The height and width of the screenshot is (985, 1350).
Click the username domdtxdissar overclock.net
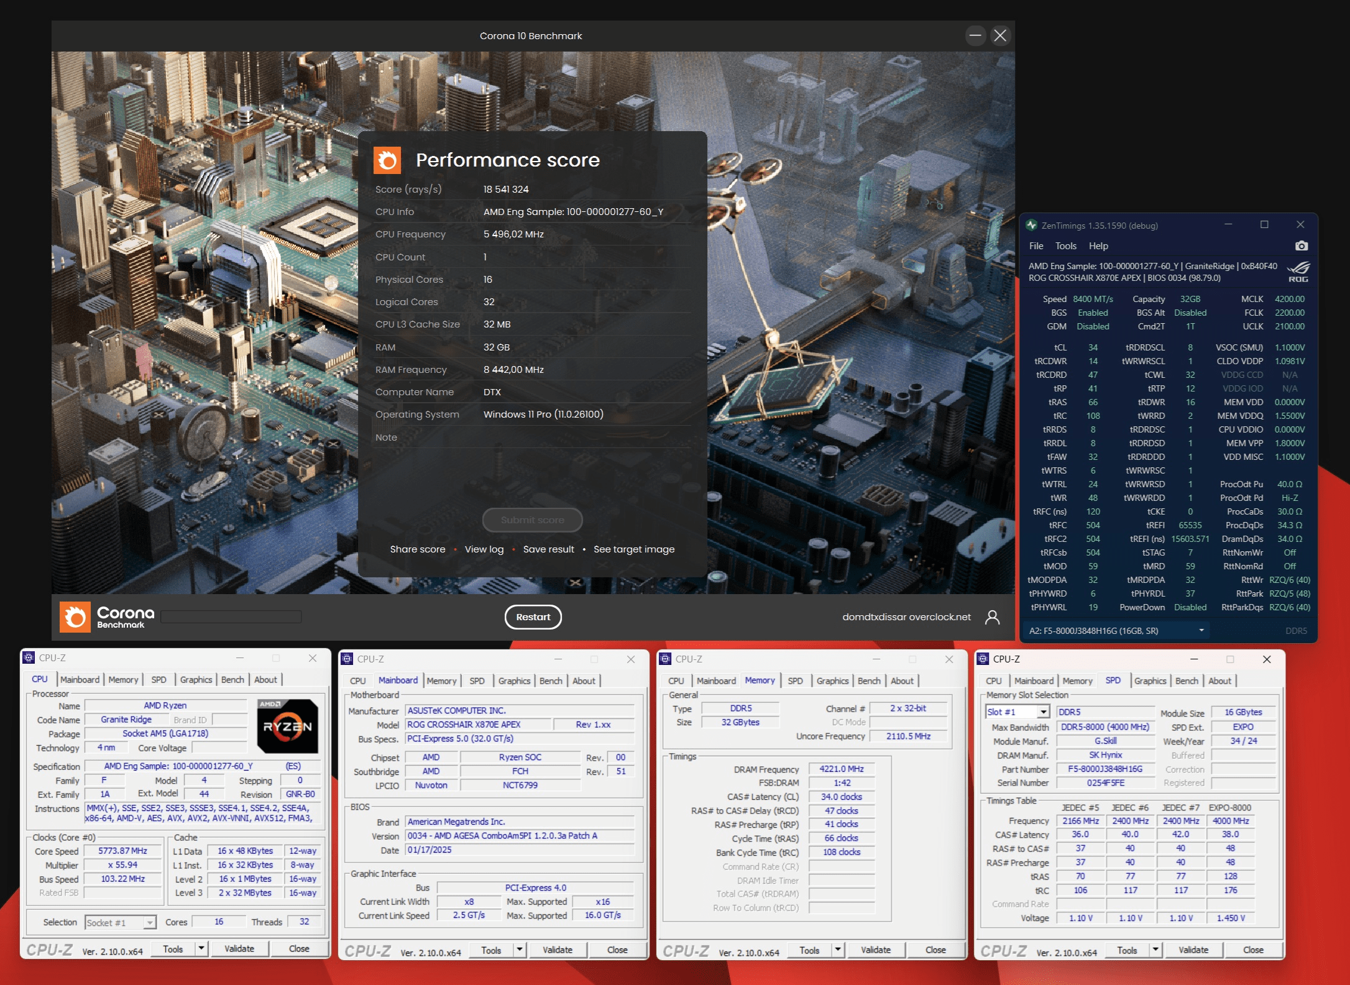906,617
